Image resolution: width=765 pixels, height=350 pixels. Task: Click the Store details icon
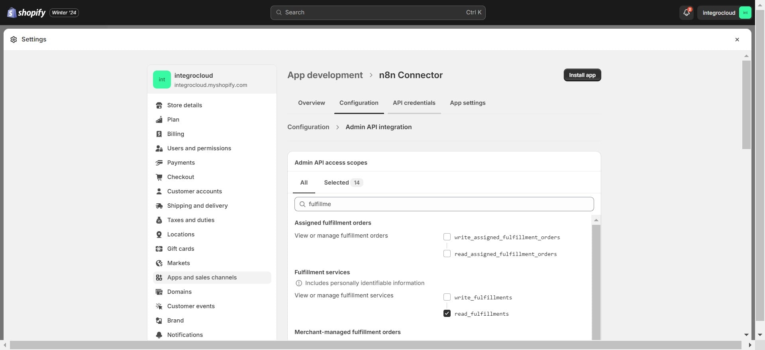[x=159, y=105]
